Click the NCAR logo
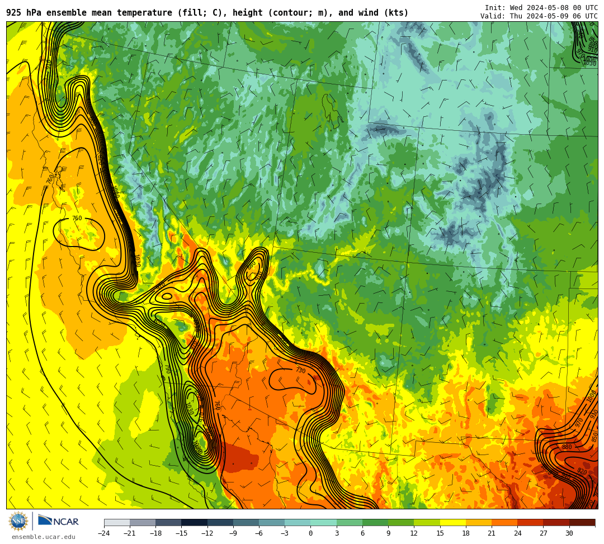This screenshot has width=604, height=544. [58, 521]
